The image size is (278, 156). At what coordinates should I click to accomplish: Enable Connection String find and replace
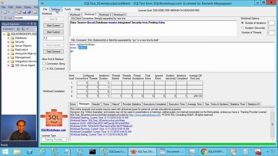click(44, 64)
